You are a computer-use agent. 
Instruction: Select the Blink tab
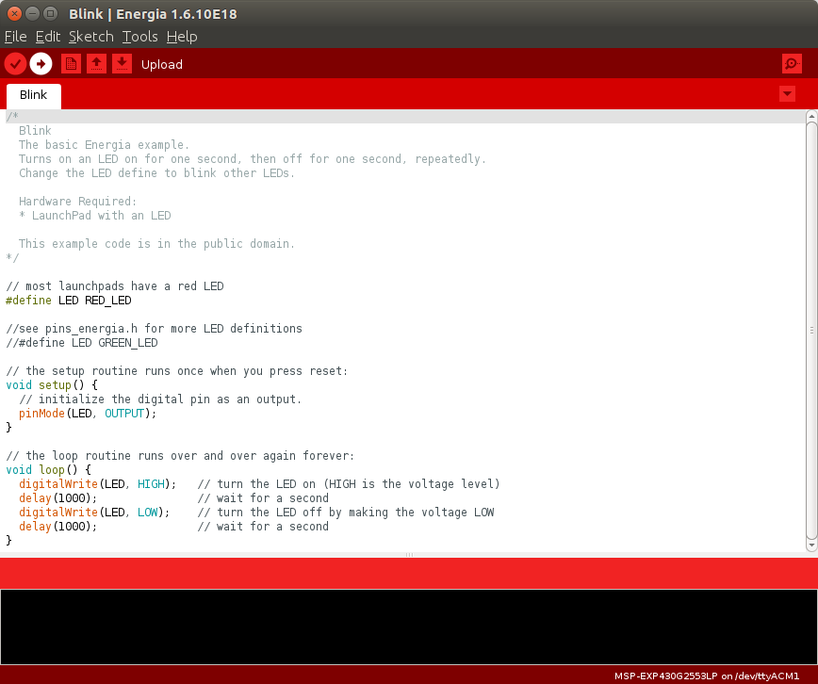click(34, 95)
